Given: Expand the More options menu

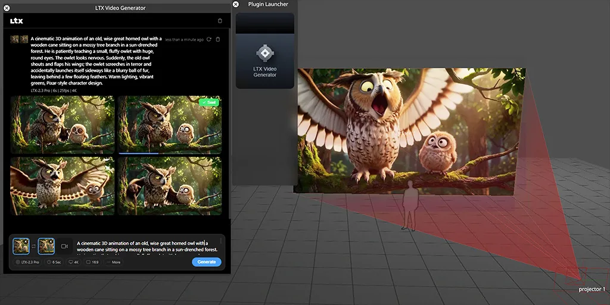Looking at the screenshot, I should [113, 262].
